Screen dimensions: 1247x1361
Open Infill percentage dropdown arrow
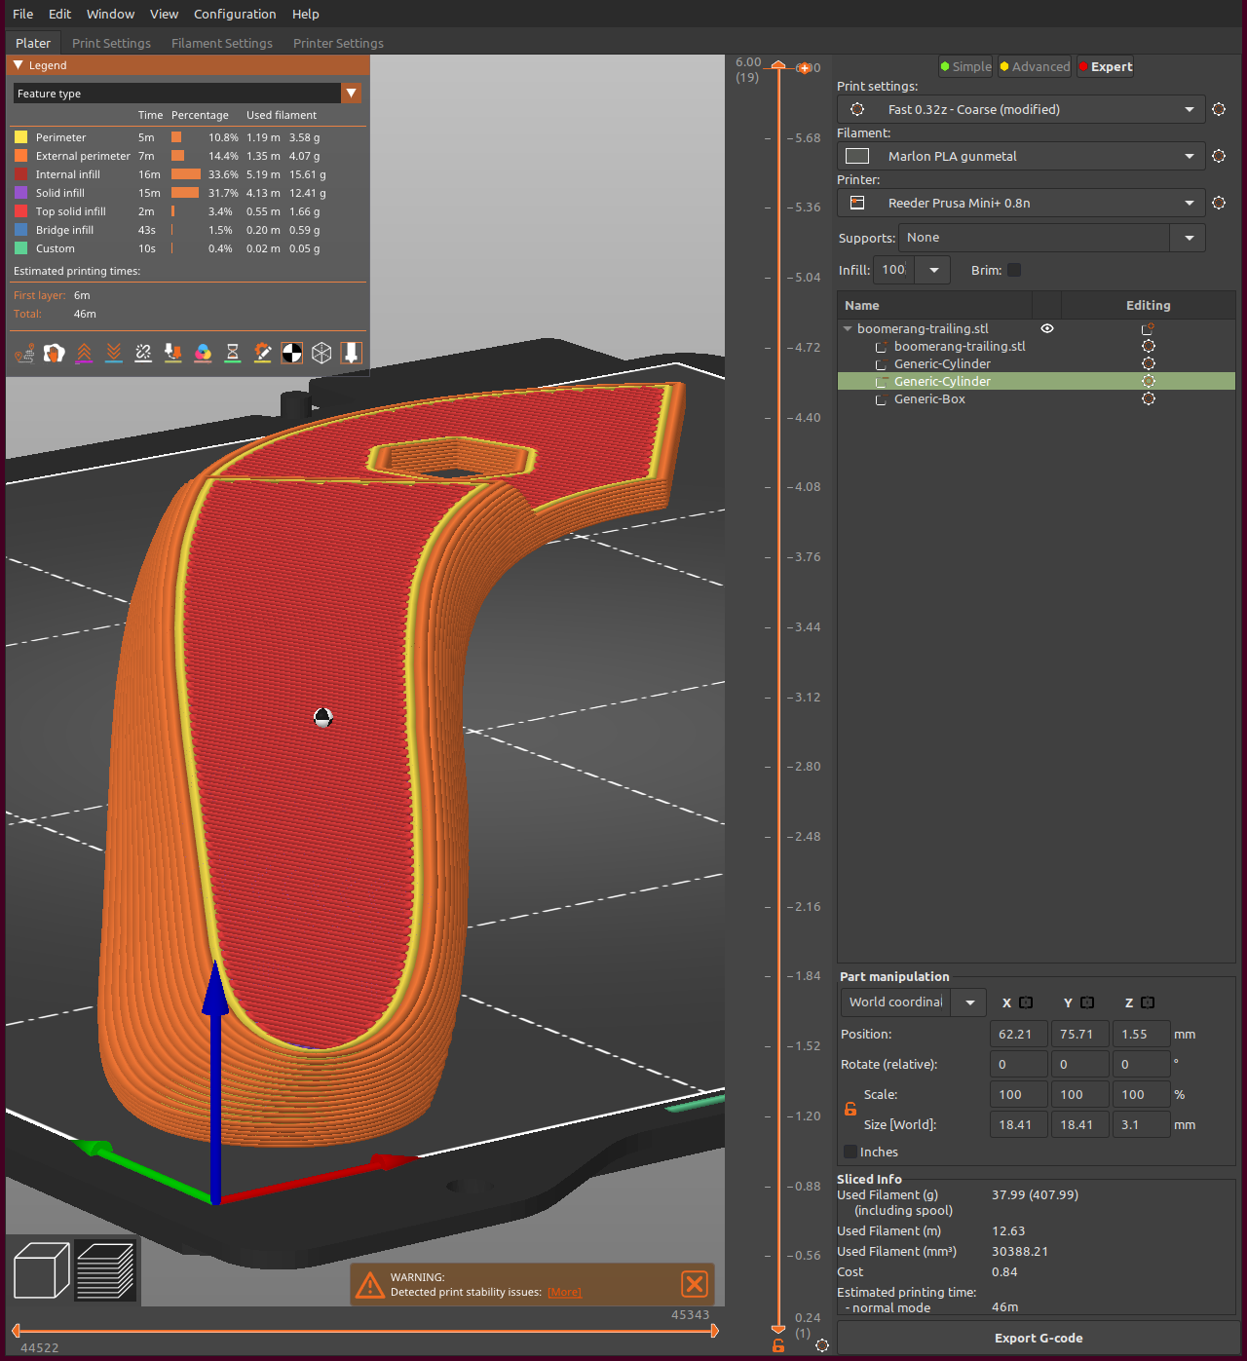point(934,270)
